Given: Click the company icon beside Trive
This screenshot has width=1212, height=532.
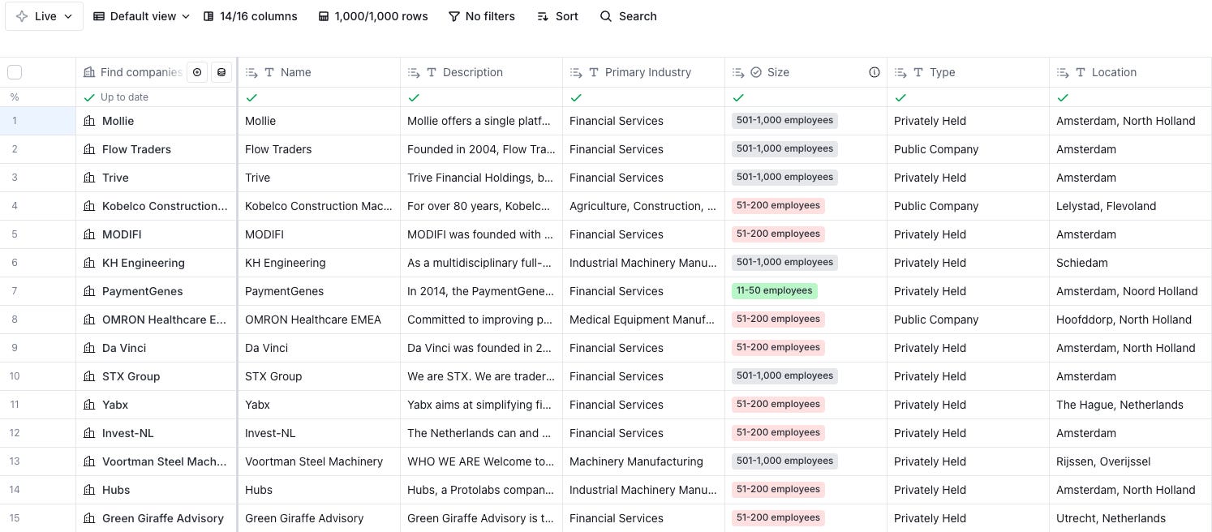Looking at the screenshot, I should pyautogui.click(x=89, y=178).
